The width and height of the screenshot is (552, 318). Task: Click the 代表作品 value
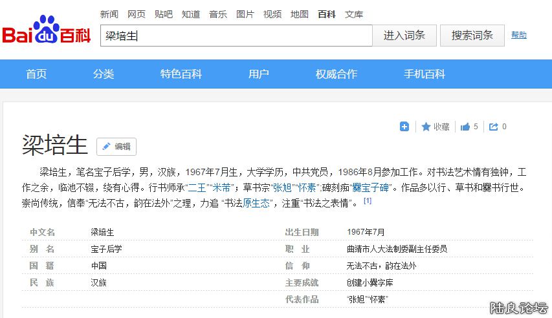point(368,300)
